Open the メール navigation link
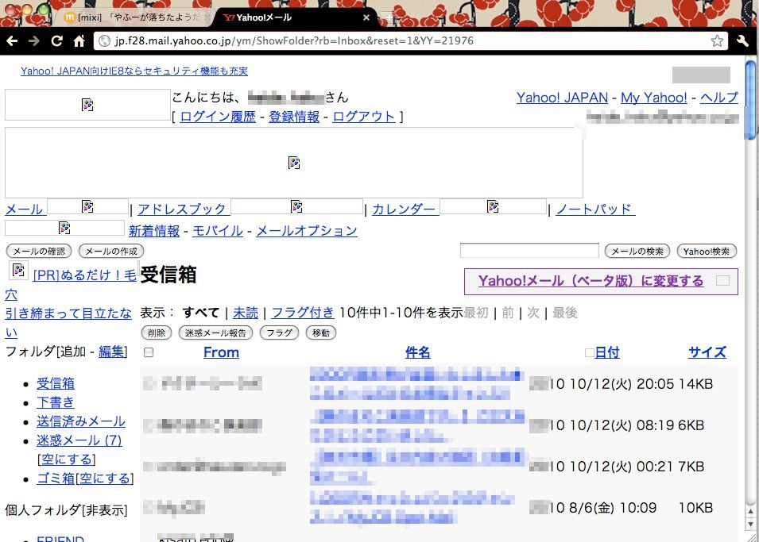The width and height of the screenshot is (759, 542). [24, 209]
